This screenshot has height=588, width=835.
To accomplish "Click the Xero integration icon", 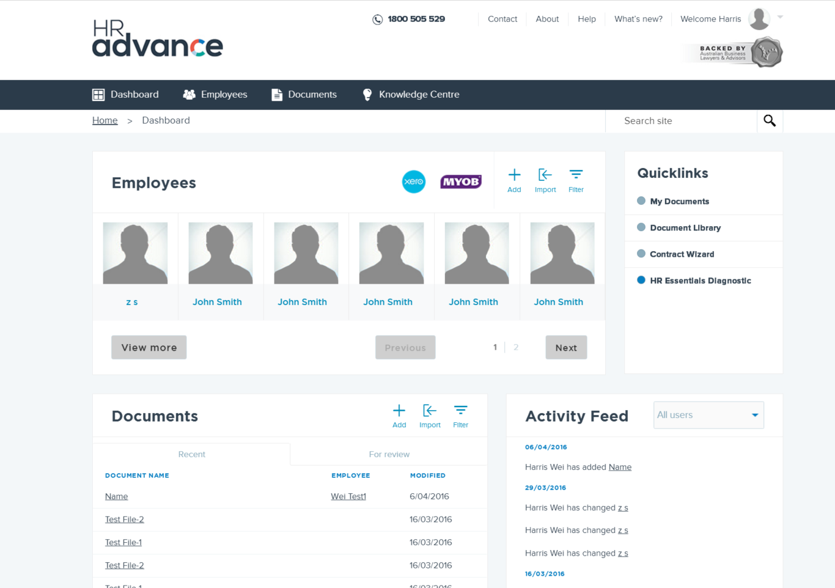I will click(414, 182).
